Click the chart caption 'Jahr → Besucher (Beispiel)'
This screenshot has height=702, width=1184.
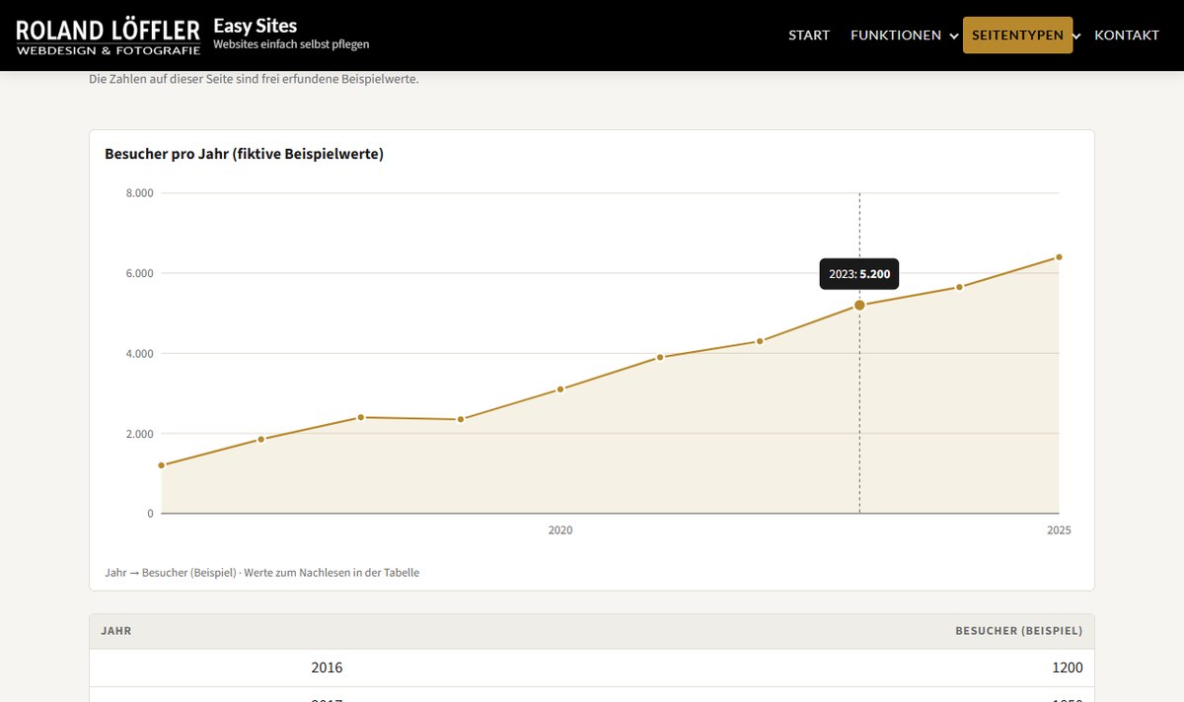pyautogui.click(x=261, y=572)
